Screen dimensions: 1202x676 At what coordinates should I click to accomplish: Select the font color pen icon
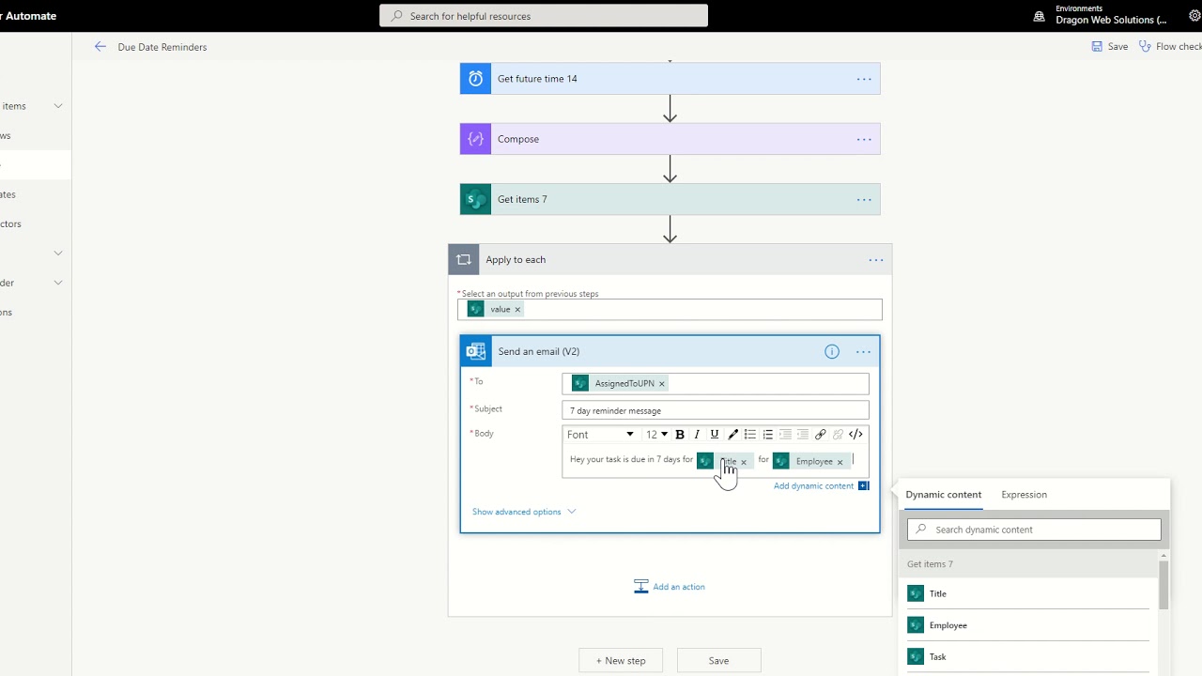pos(732,434)
